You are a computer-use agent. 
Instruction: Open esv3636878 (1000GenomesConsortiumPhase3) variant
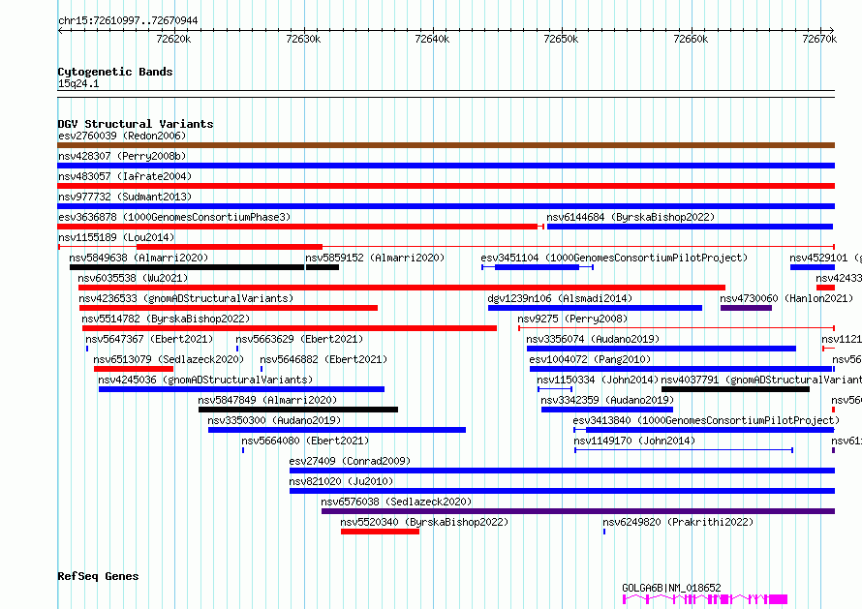tap(174, 217)
